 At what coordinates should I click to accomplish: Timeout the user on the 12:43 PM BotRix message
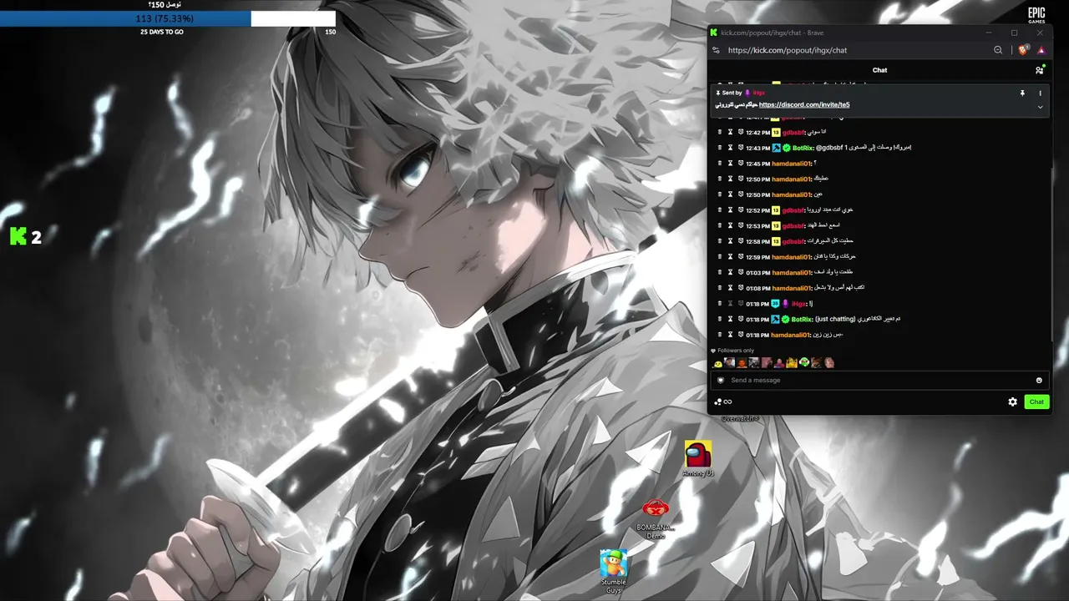click(730, 148)
